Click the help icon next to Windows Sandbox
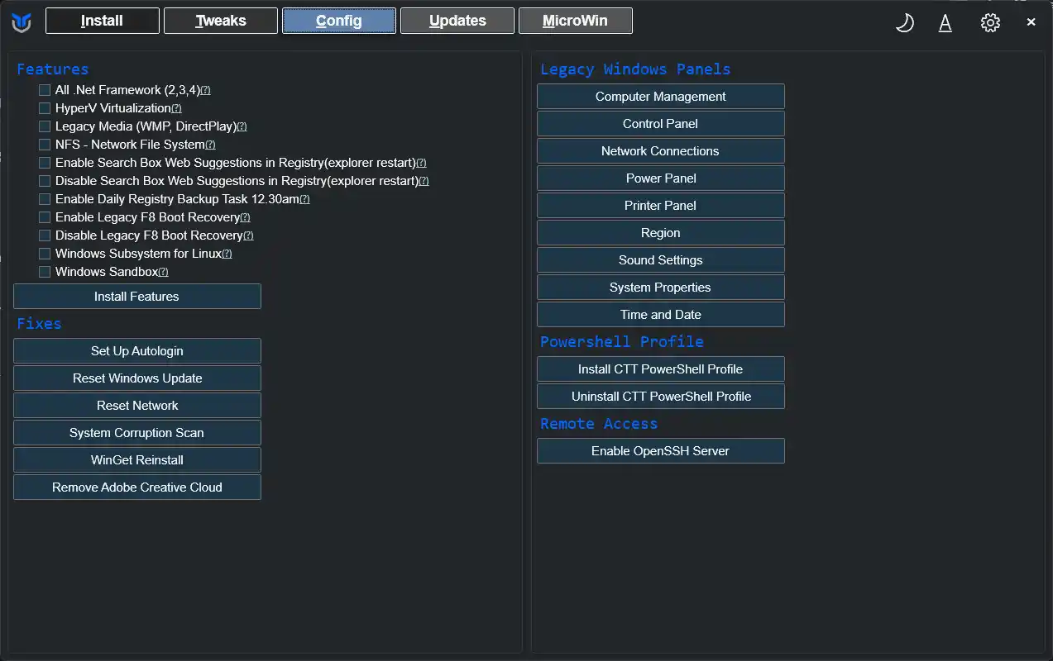1053x661 pixels. click(x=163, y=272)
